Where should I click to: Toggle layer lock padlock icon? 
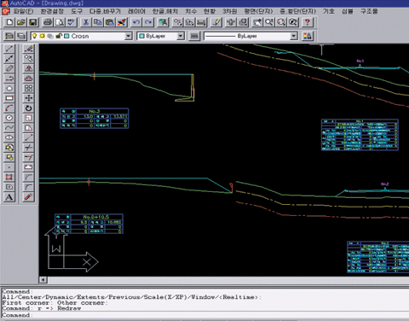point(59,36)
